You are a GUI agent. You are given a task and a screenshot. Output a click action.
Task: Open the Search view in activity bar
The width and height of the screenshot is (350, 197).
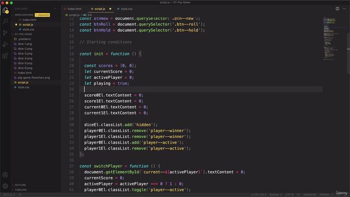point(5,21)
